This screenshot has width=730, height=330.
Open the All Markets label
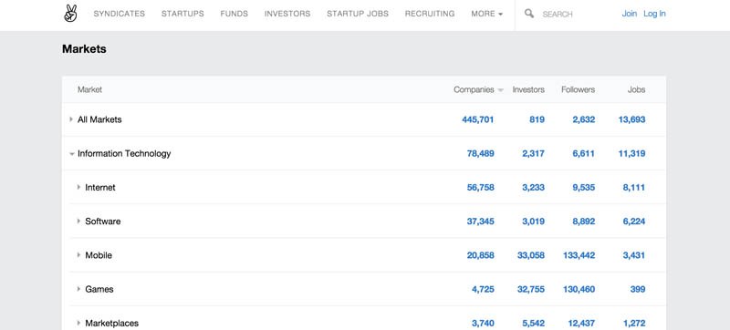pyautogui.click(x=99, y=119)
